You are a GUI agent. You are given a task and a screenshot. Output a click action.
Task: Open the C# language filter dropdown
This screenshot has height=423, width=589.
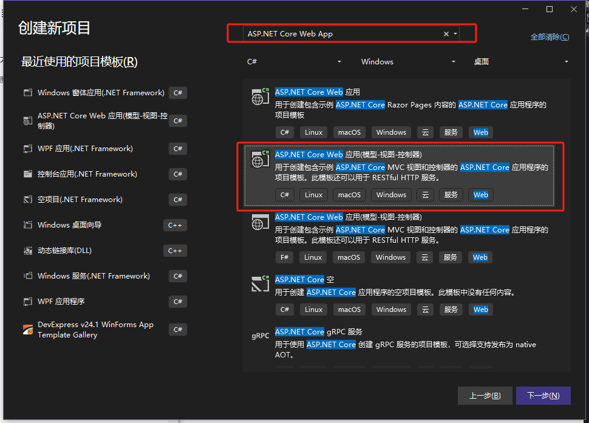pyautogui.click(x=294, y=61)
